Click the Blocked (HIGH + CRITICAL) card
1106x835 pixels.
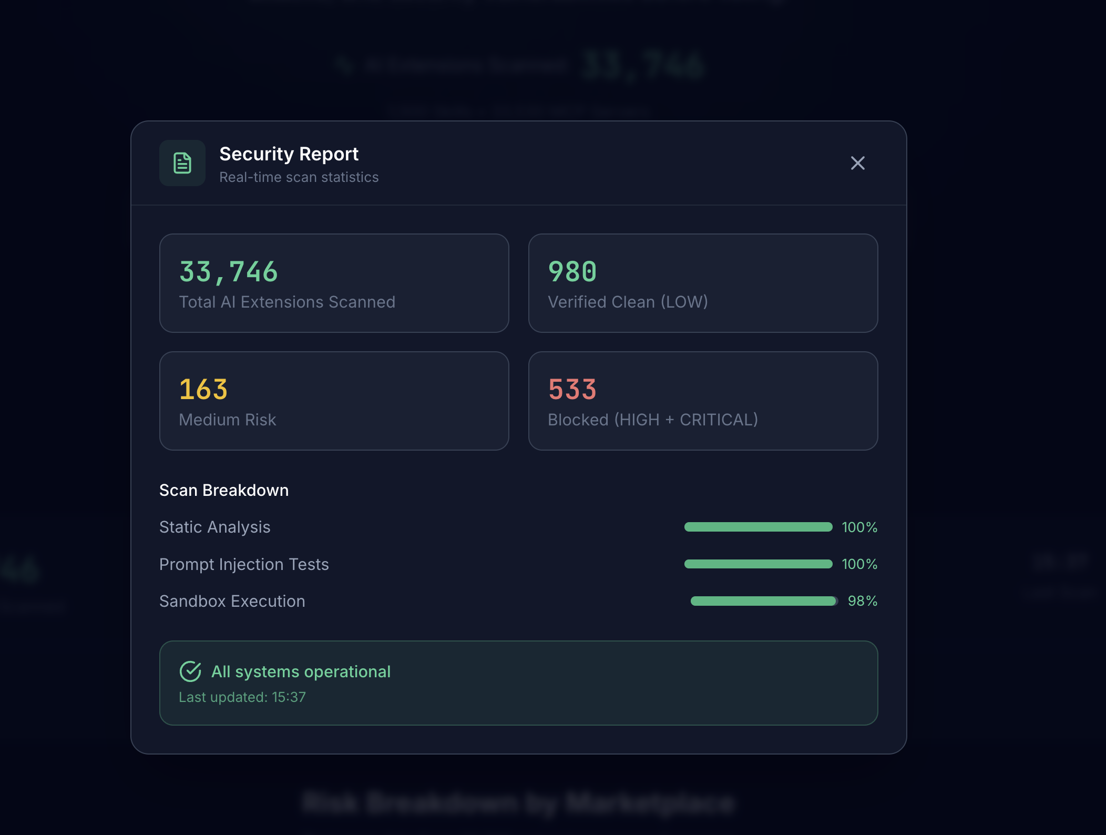point(703,401)
